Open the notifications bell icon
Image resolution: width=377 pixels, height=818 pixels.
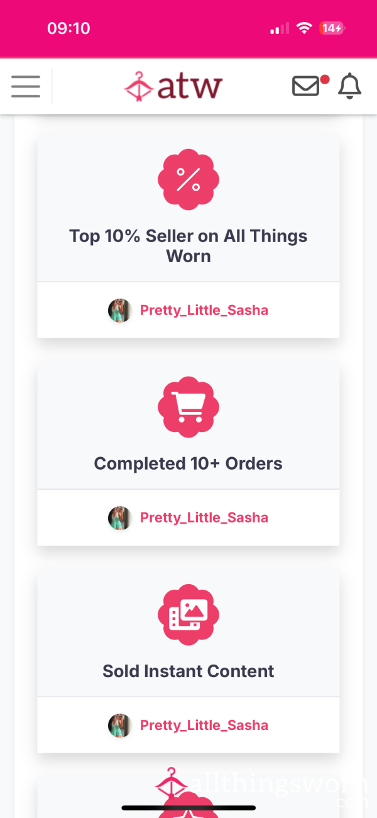click(x=350, y=86)
